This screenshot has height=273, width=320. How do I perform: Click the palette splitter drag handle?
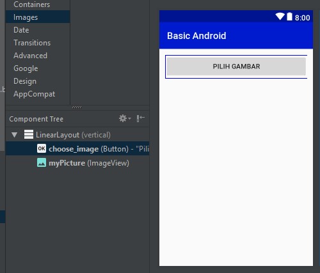point(77,107)
